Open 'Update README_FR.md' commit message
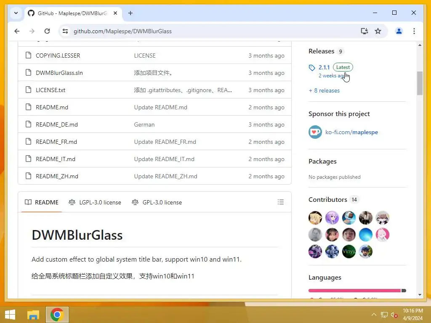Image resolution: width=431 pixels, height=323 pixels. [165, 142]
